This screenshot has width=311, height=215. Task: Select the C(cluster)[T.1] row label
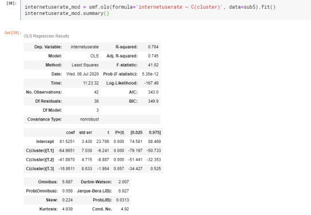pyautogui.click(x=40, y=150)
